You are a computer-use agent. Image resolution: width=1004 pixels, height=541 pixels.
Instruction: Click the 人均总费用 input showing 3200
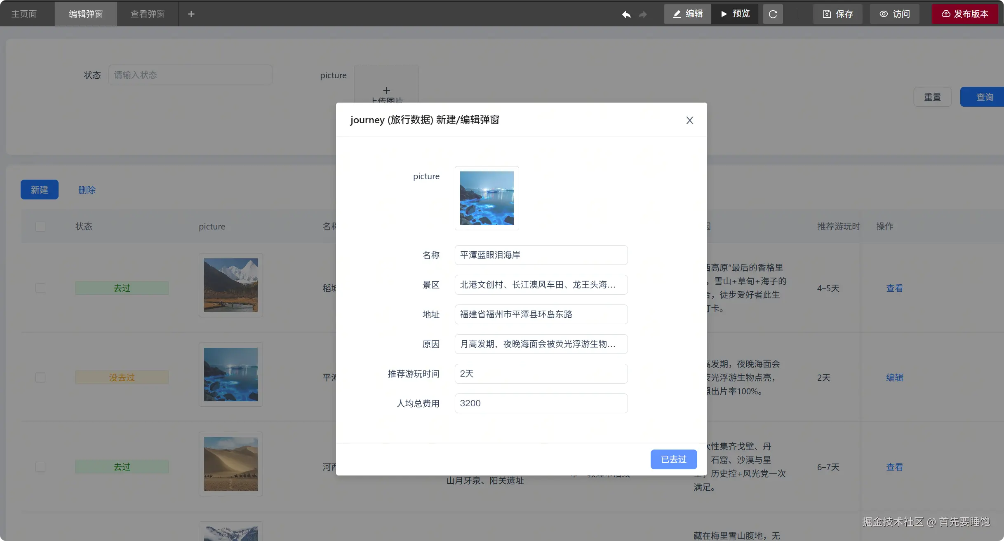coord(541,403)
